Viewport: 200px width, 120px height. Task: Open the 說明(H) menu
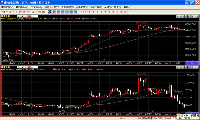(x=127, y=7)
